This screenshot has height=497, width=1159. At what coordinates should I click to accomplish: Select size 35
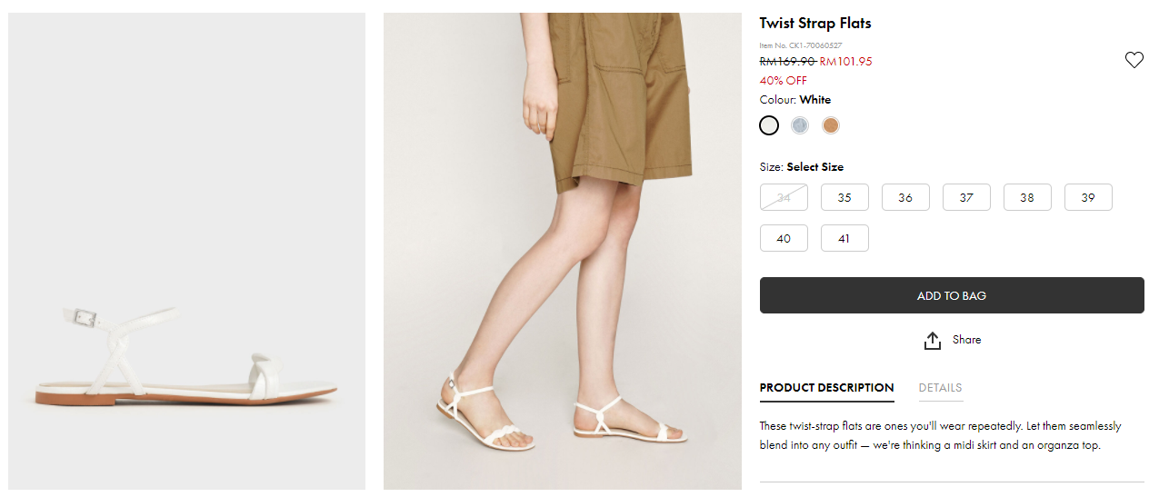(844, 197)
